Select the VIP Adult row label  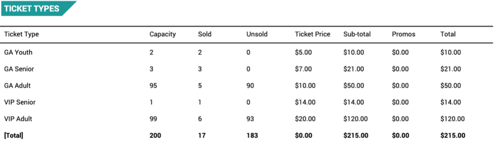[18, 119]
